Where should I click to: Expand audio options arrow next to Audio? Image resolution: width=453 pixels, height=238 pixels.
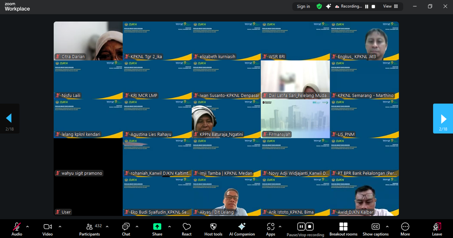click(x=27, y=227)
